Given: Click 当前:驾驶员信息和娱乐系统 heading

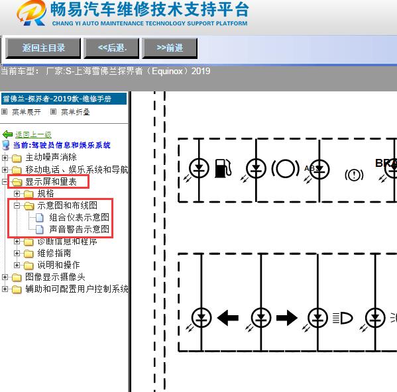Looking at the screenshot, I should click(62, 145).
